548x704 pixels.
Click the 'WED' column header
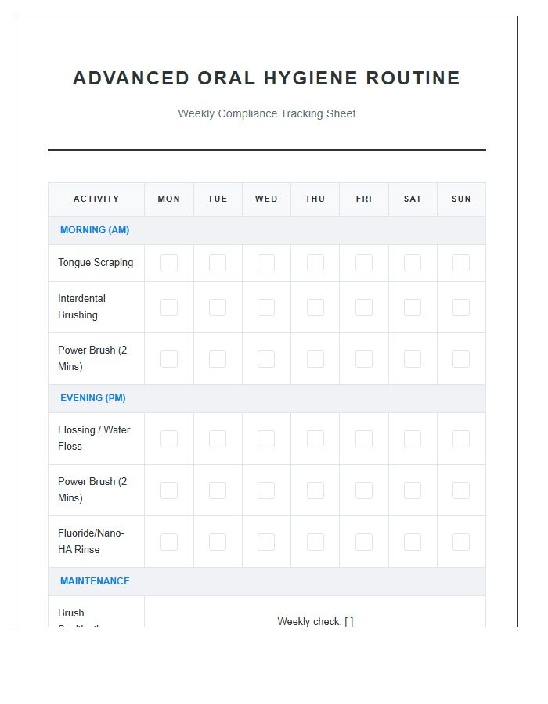(266, 199)
